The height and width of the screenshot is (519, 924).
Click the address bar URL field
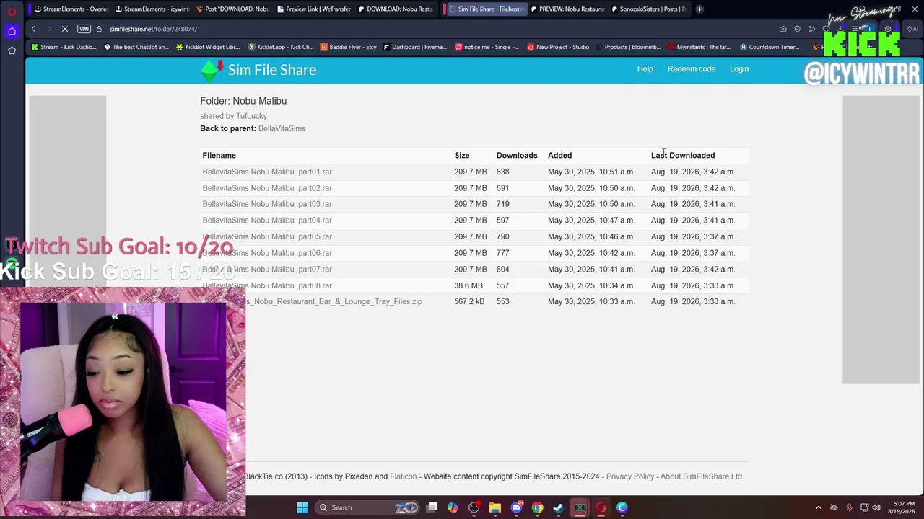click(x=433, y=29)
